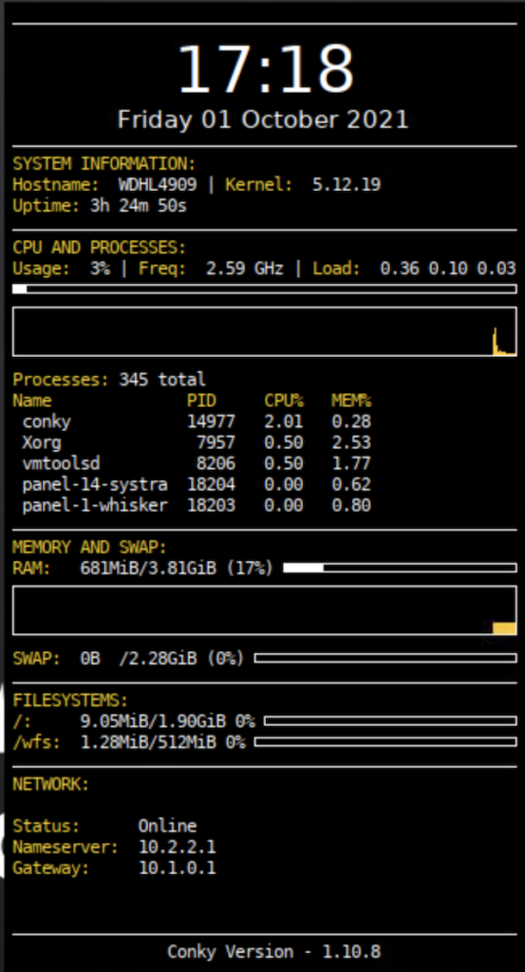Image resolution: width=525 pixels, height=972 pixels.
Task: Click the RAM usage bar
Action: [x=400, y=568]
